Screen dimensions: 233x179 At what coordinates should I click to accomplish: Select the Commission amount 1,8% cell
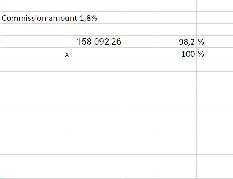(x=32, y=17)
